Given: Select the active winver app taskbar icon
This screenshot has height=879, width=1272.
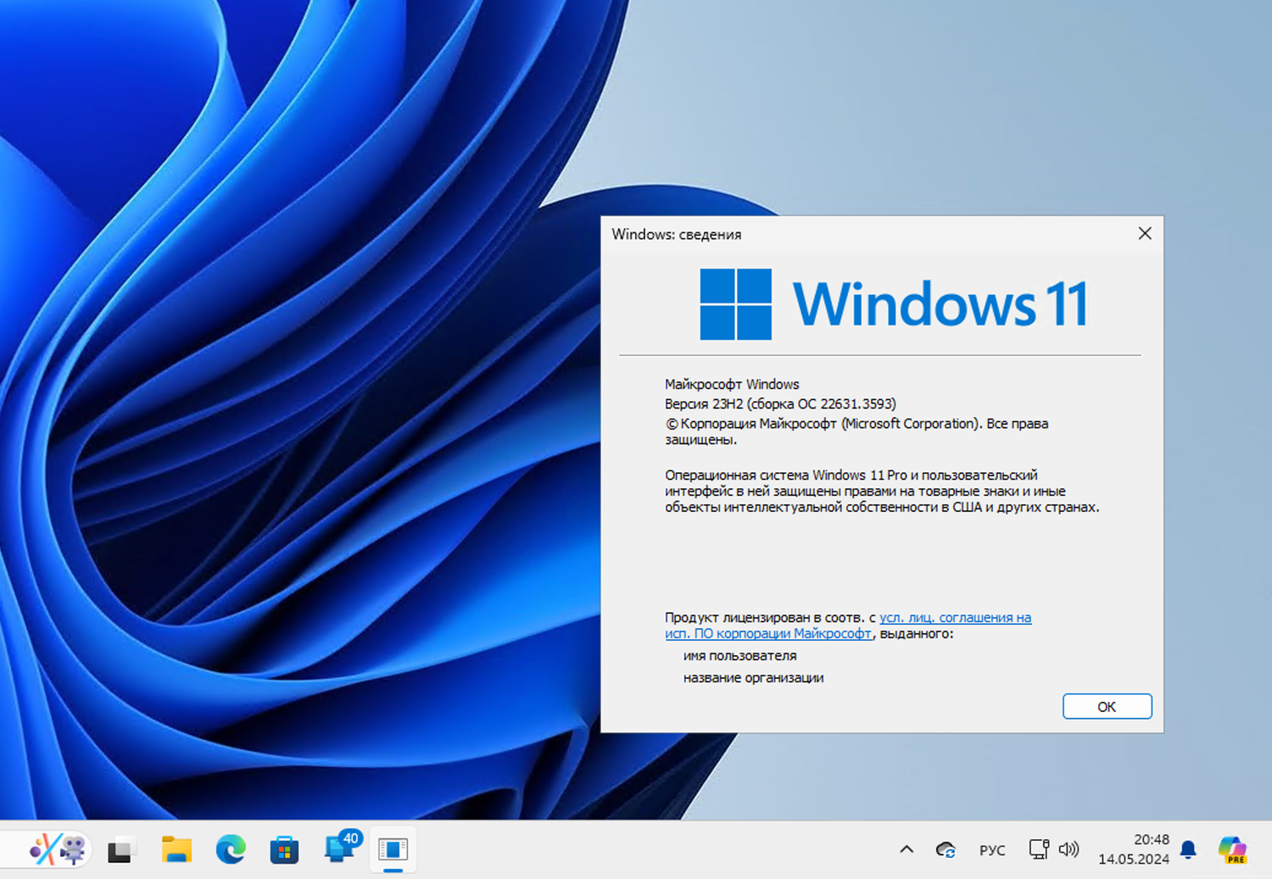Looking at the screenshot, I should 393,848.
